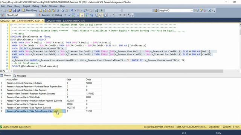
Task: Select the 1370430 credit cell
Action: click(93, 93)
